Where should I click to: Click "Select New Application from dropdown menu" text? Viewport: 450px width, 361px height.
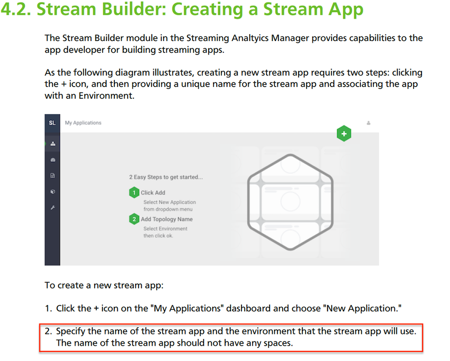pyautogui.click(x=170, y=206)
